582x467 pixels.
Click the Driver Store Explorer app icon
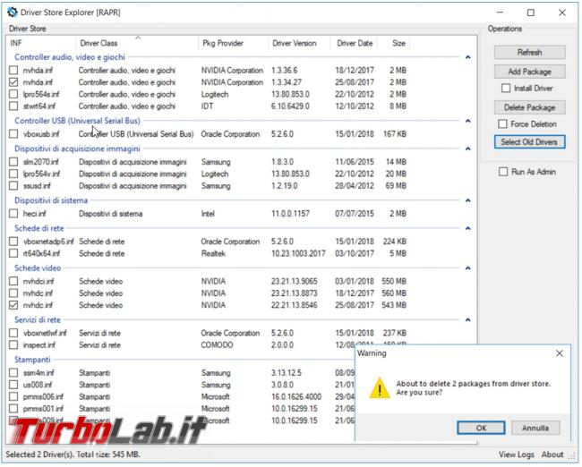tap(13, 13)
